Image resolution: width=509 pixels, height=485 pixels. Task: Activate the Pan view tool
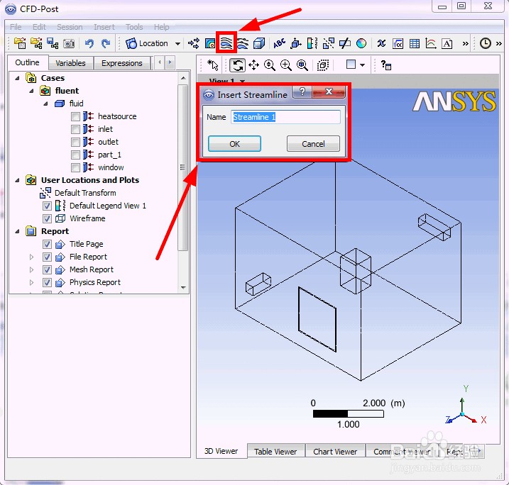tap(254, 65)
